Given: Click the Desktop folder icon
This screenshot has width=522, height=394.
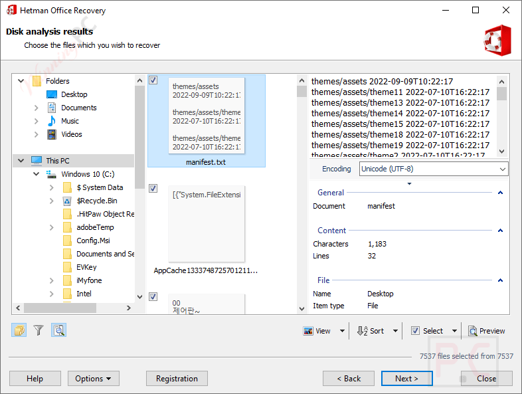Looking at the screenshot, I should [52, 94].
